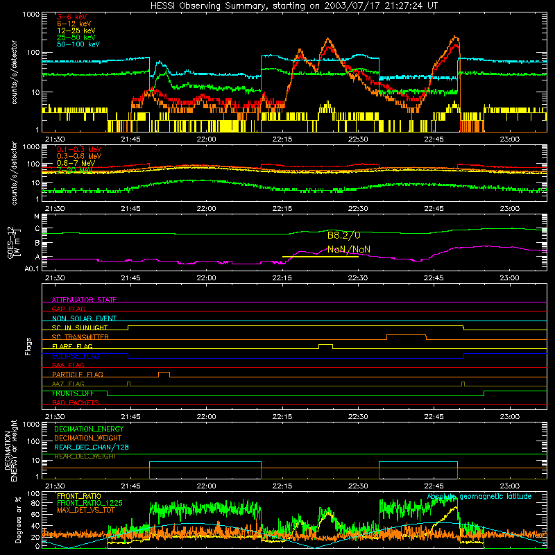
Task: Click the 'FRONT_RATIO_1225' legend label
Action: coord(89,503)
